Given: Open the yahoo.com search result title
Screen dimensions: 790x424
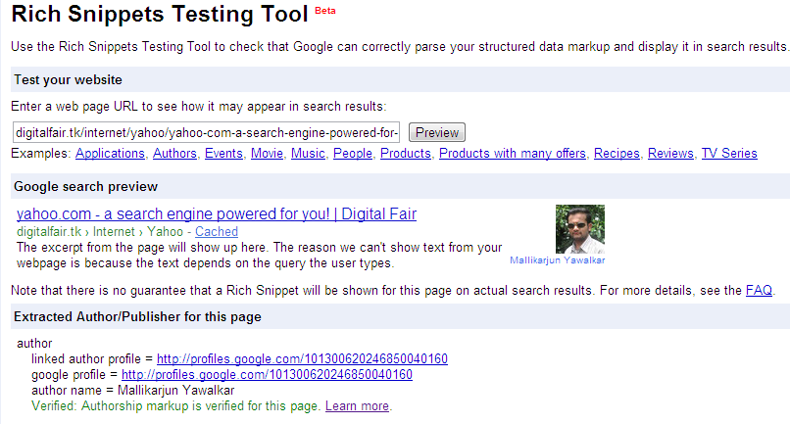Looking at the screenshot, I should click(217, 214).
